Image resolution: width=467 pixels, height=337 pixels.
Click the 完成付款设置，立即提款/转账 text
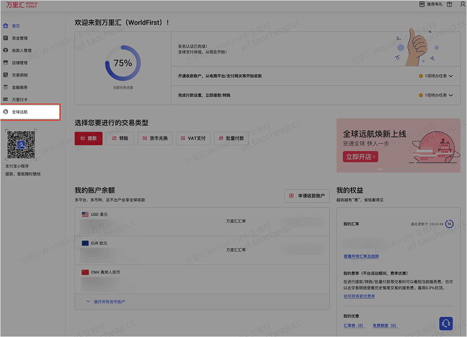point(204,95)
